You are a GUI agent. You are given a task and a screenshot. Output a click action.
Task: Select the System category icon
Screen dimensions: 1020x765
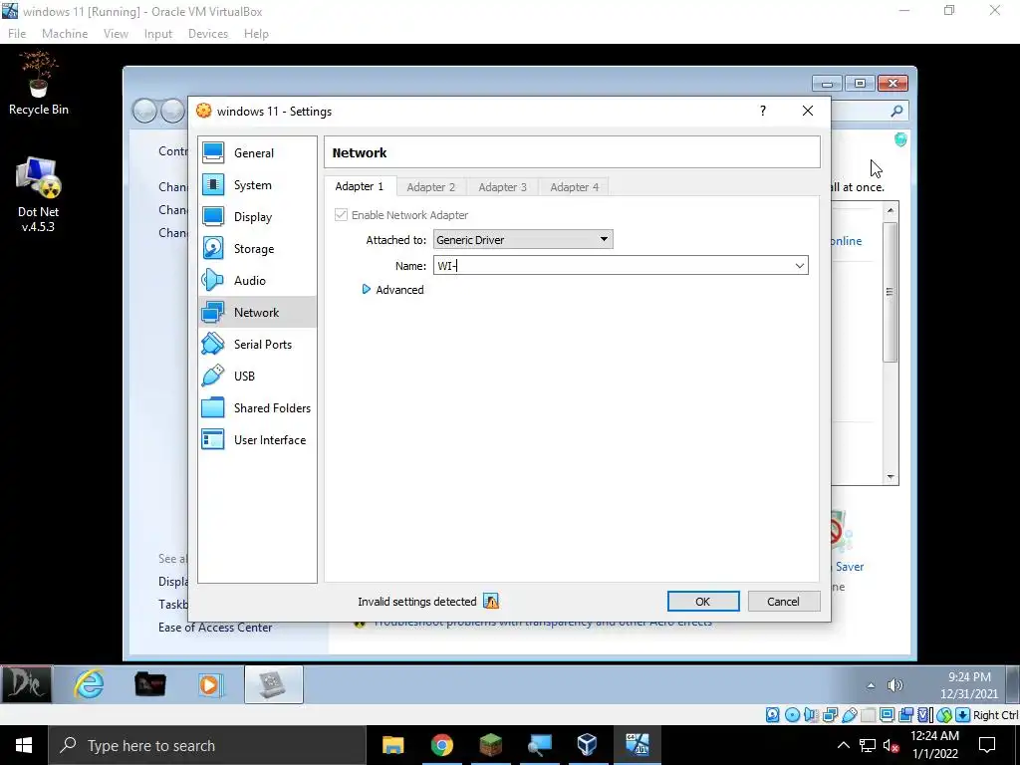coord(213,184)
